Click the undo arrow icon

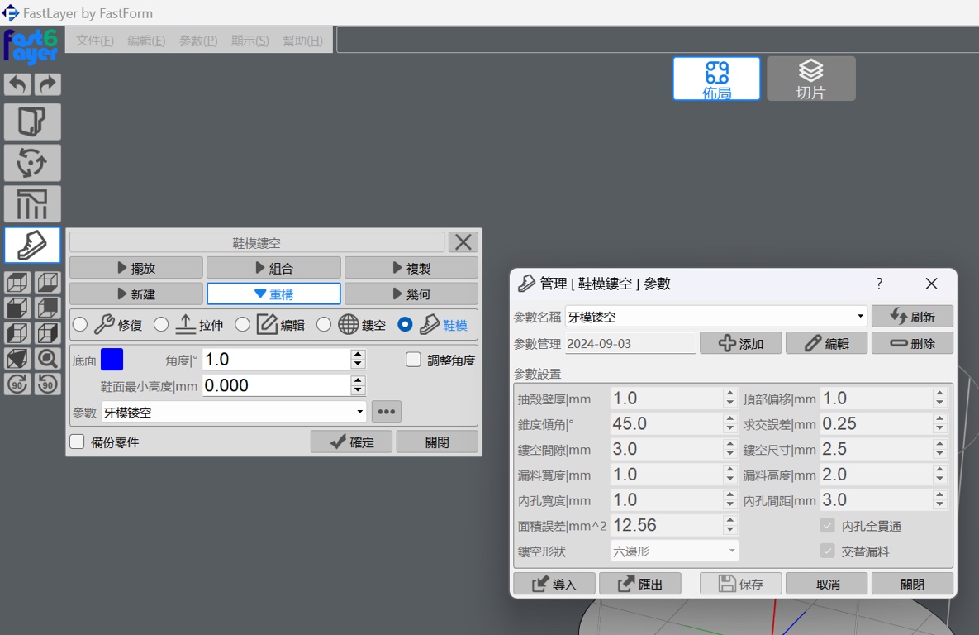(18, 84)
